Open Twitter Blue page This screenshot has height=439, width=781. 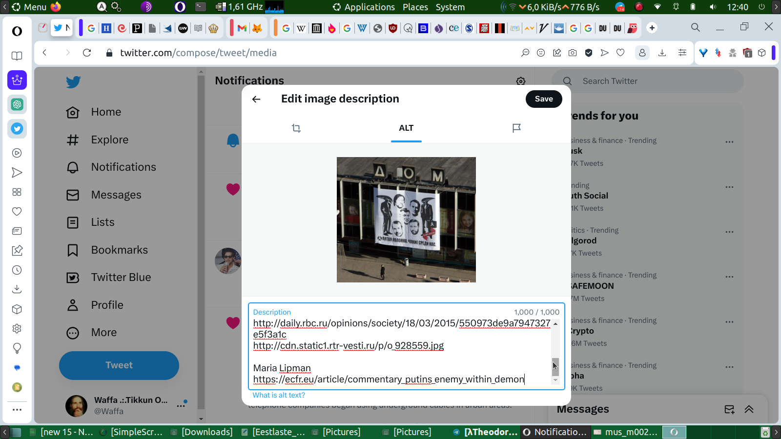109,278
